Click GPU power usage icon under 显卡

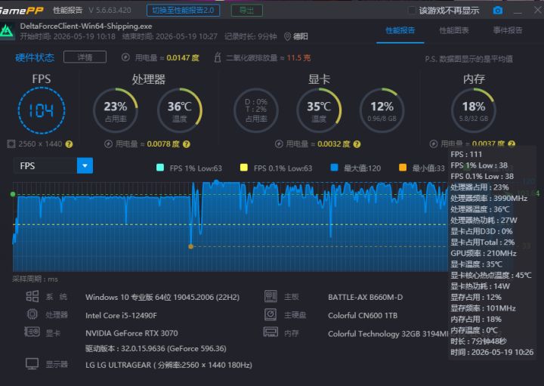tap(279, 144)
